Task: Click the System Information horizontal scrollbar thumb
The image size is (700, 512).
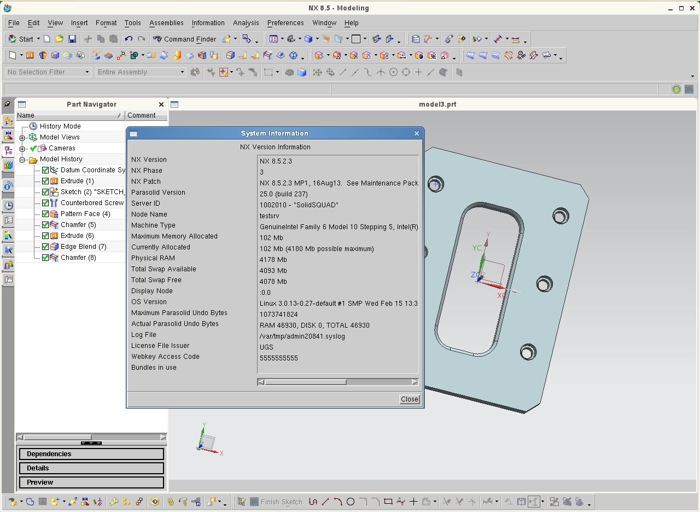Action: pos(306,382)
